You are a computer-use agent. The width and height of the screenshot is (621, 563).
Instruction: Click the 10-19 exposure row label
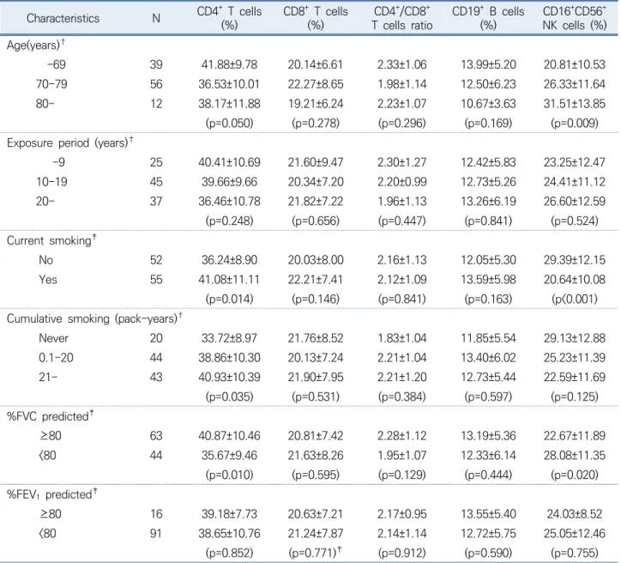(x=51, y=182)
